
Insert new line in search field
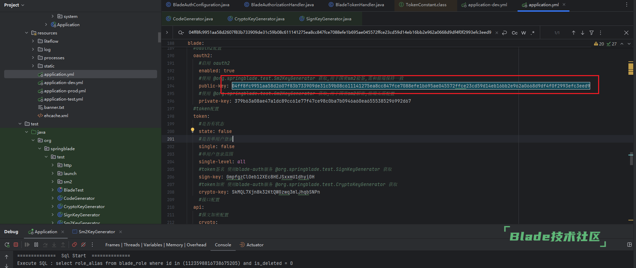tap(505, 33)
